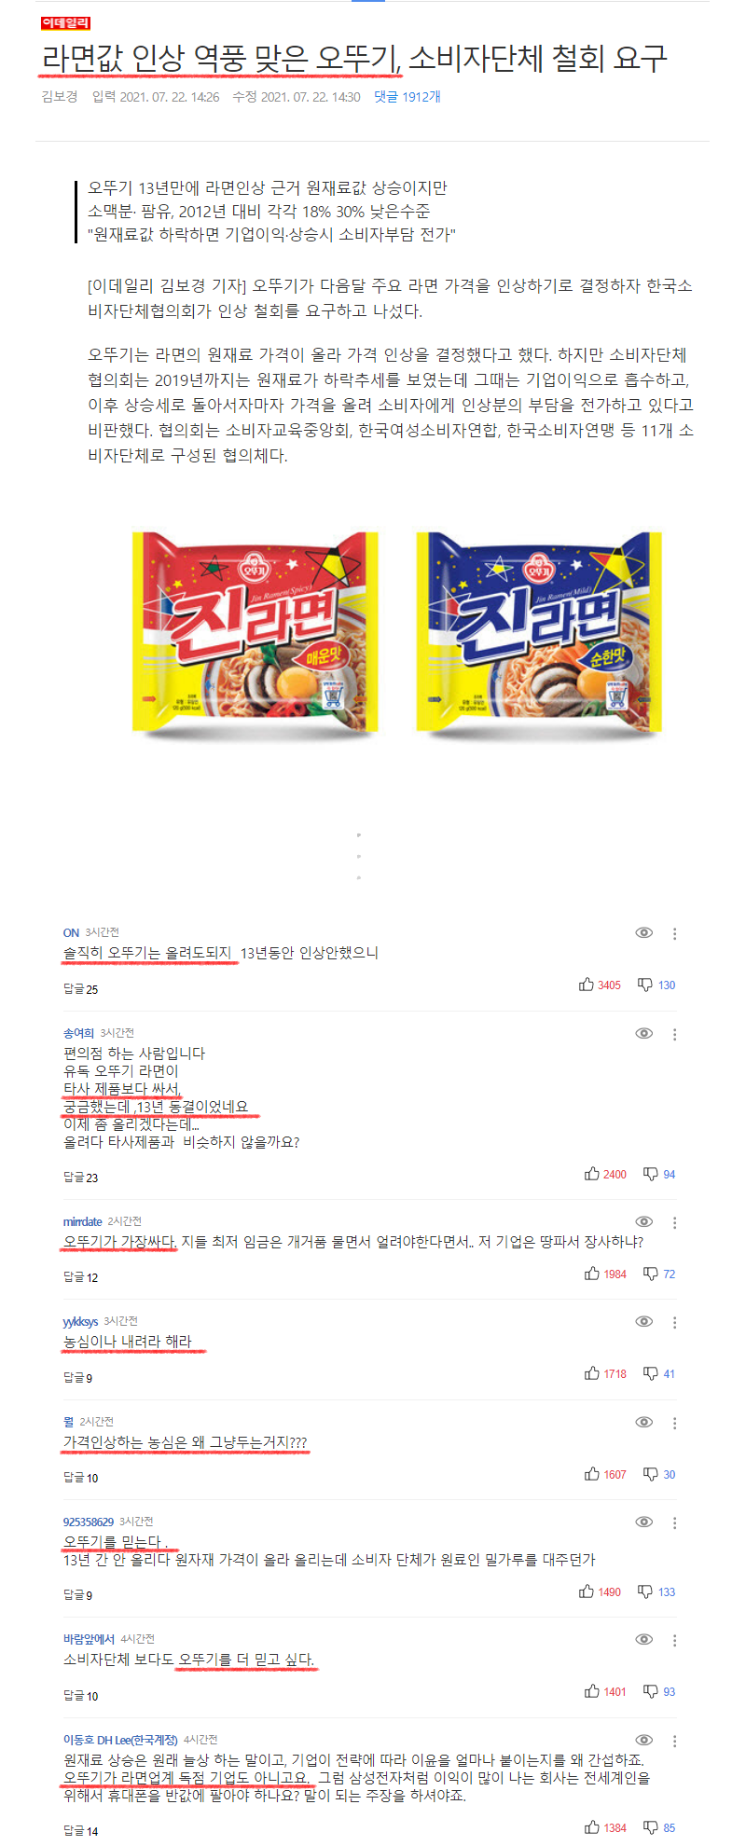Image resolution: width=746 pixels, height=1846 pixels.
Task: Open three-dot menu on 바람앞에서's comment
Action: [x=674, y=1640]
